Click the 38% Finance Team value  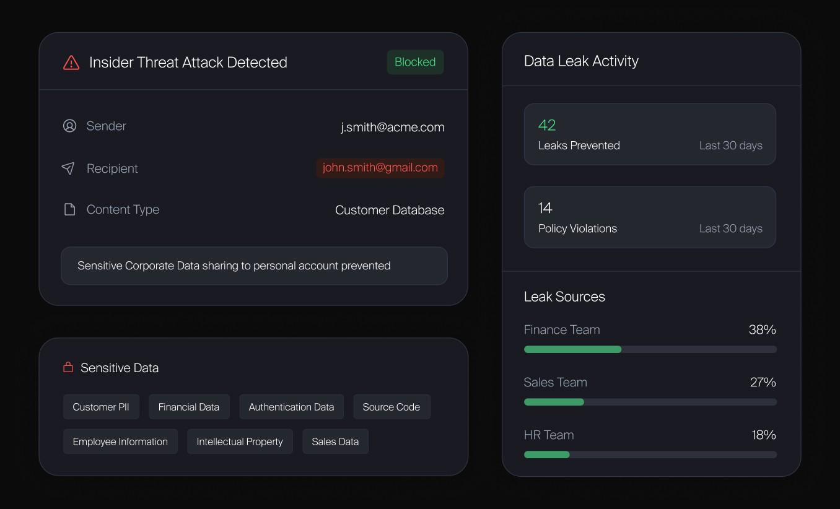tap(762, 329)
